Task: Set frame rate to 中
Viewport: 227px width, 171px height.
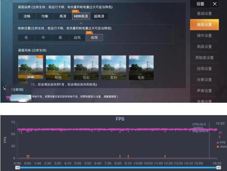Action: [x=43, y=38]
